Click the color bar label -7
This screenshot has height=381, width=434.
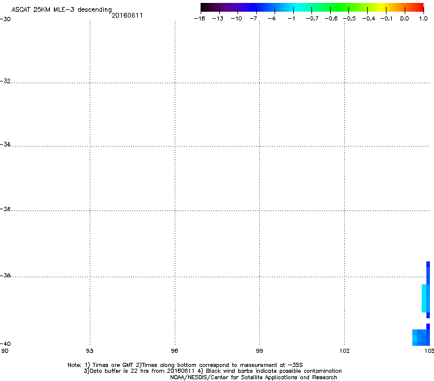coord(253,19)
